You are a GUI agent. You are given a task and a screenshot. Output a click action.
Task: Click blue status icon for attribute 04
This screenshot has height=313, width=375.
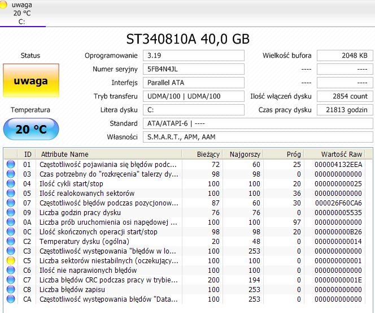11,183
